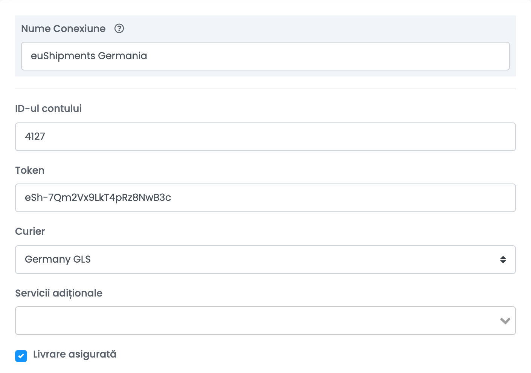Open the Nume Conexiune help tooltip icon
This screenshot has width=531, height=373.
click(119, 29)
